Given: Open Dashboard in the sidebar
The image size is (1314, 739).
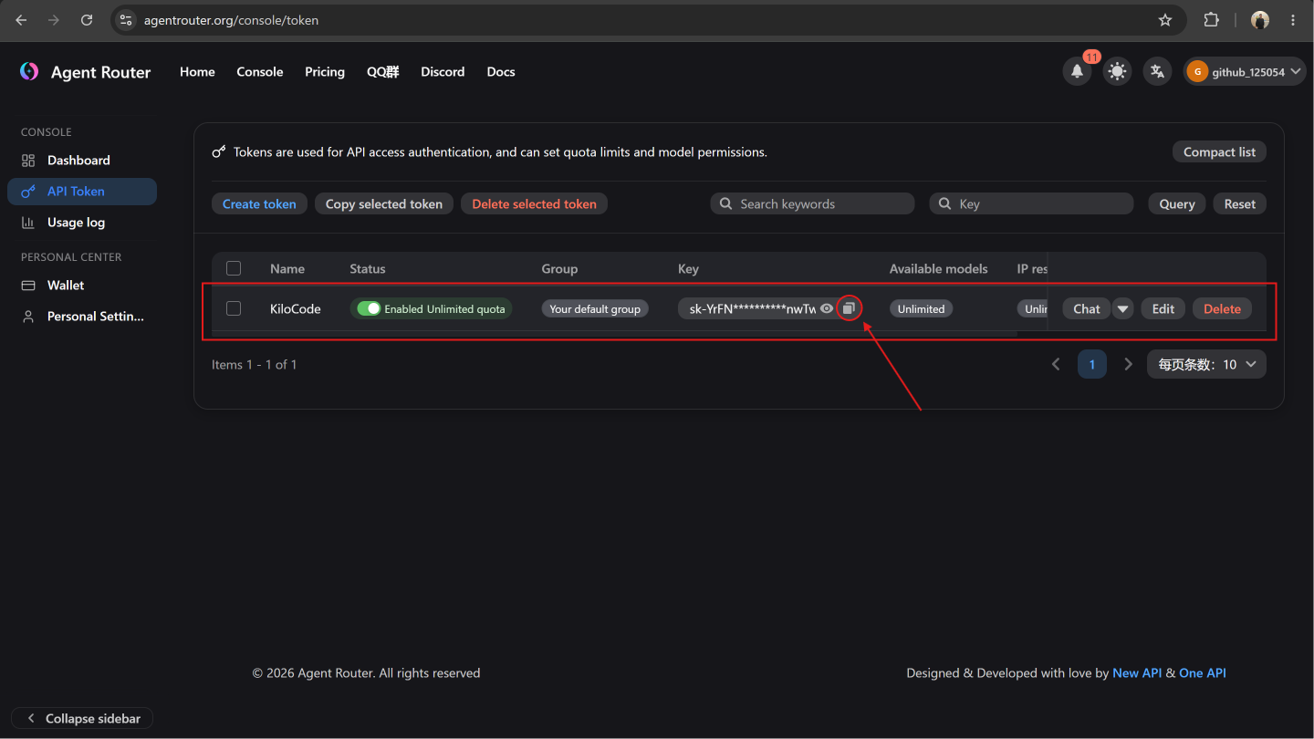Looking at the screenshot, I should (82, 161).
